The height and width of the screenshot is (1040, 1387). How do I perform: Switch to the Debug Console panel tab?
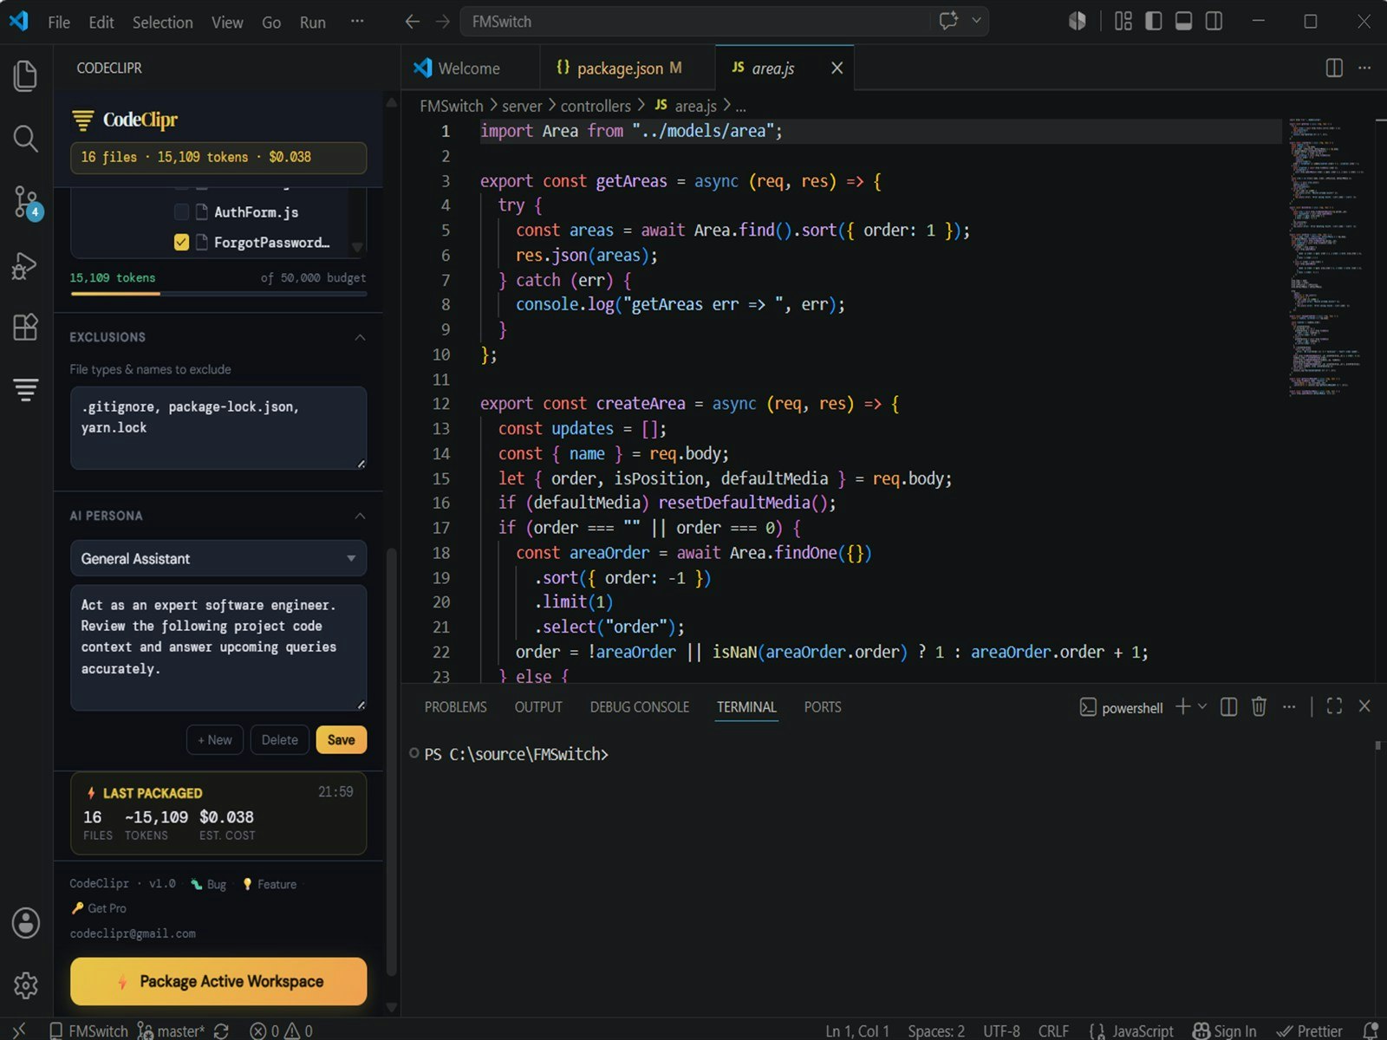[x=640, y=707]
